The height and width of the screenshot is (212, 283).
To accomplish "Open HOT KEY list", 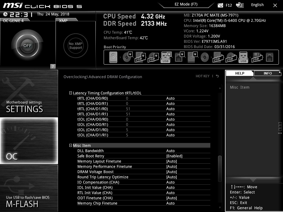I will point(203,76).
